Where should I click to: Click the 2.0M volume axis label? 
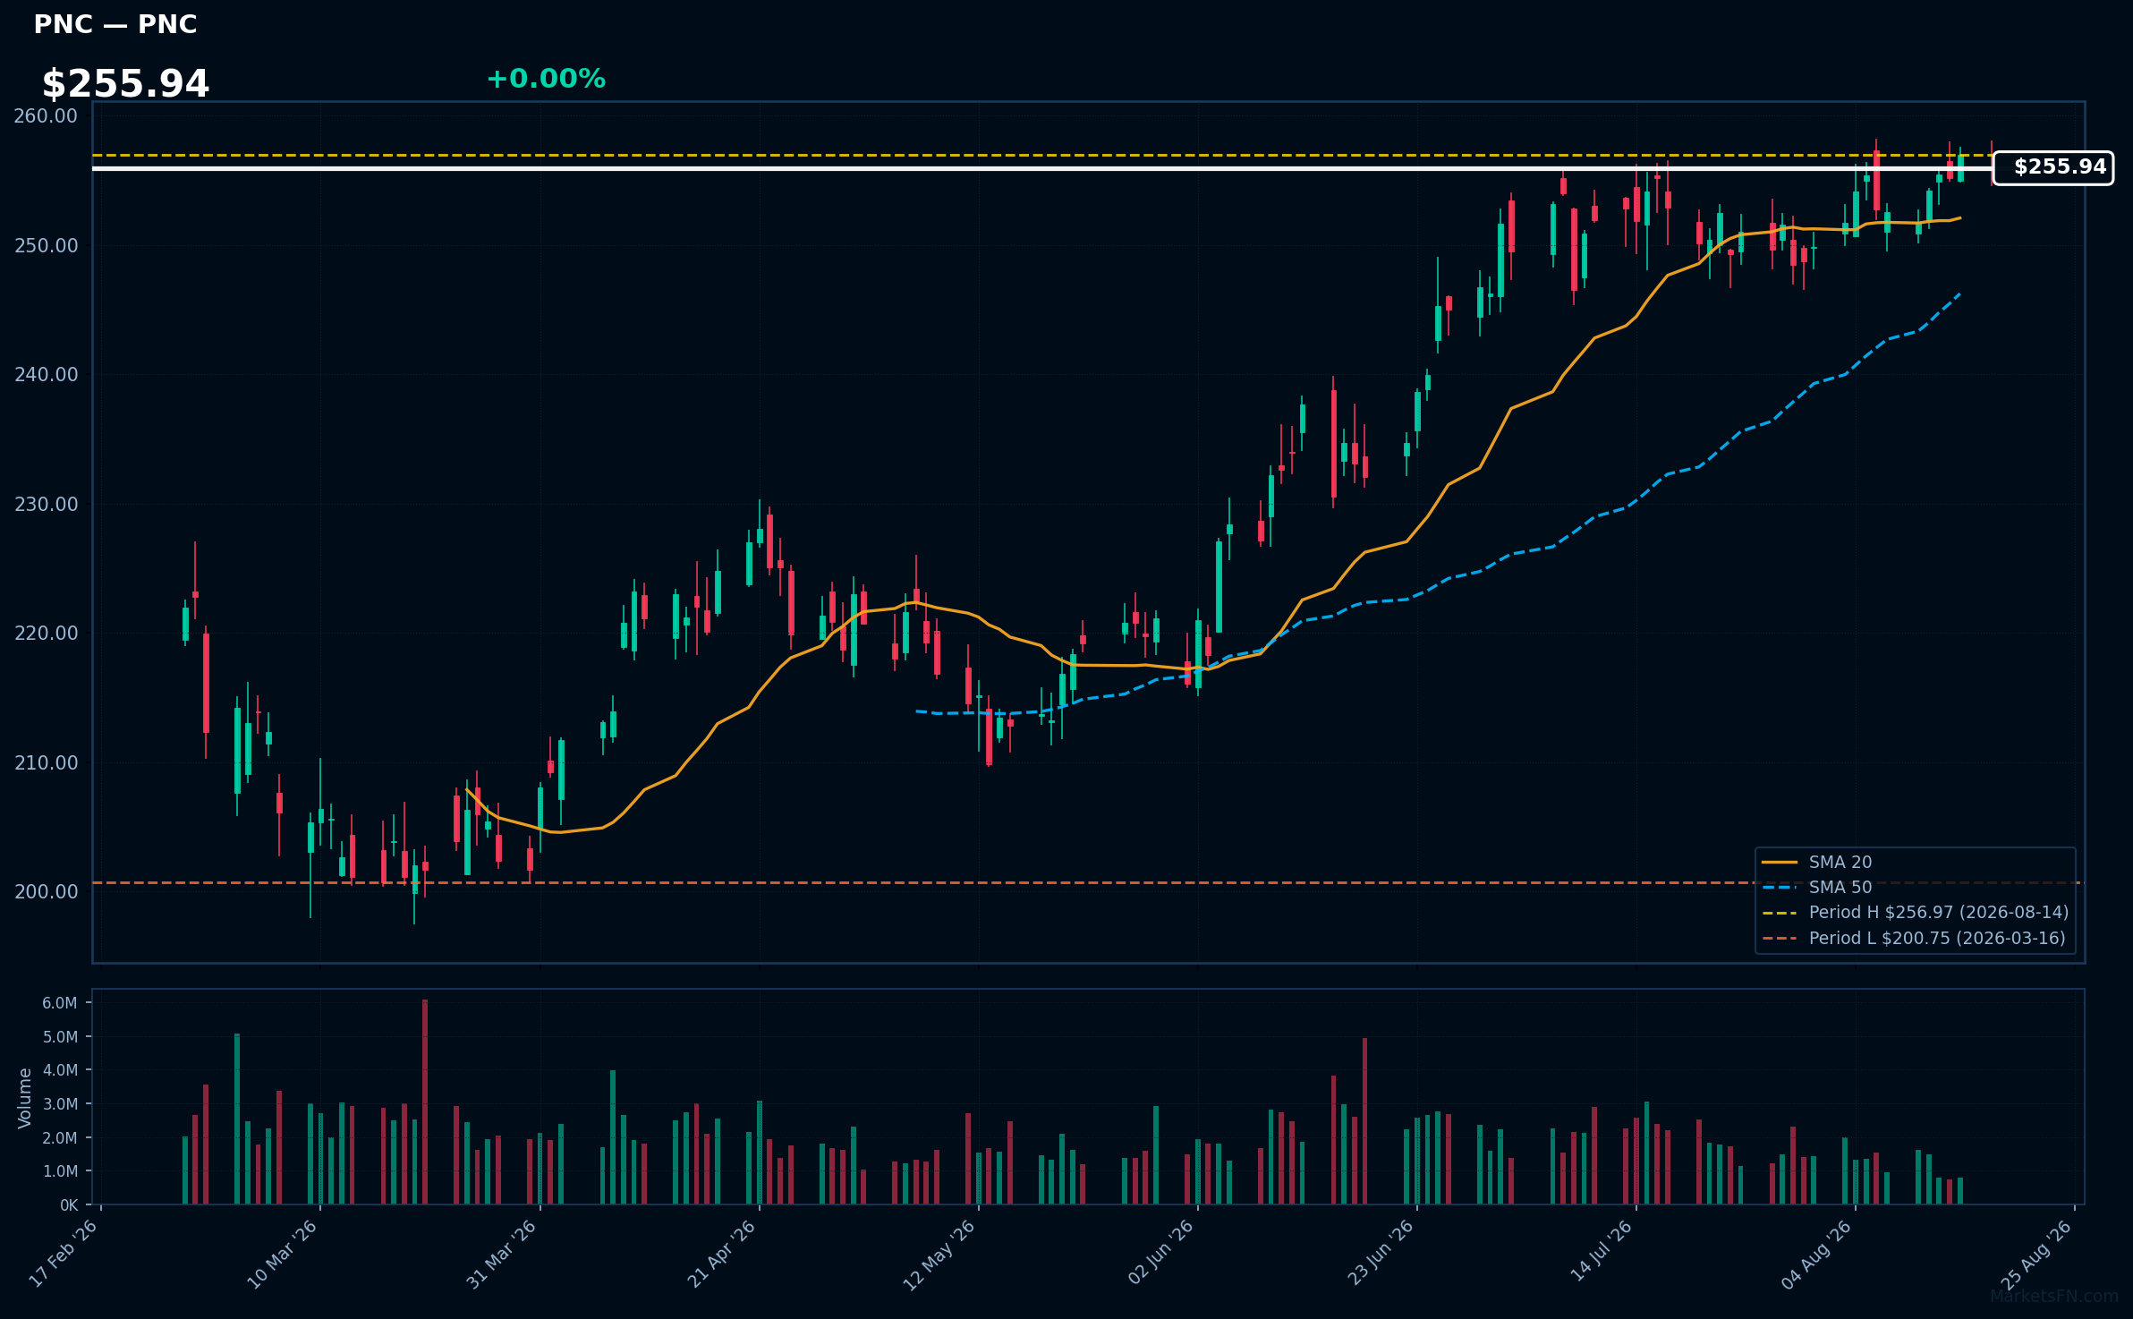(x=60, y=1138)
